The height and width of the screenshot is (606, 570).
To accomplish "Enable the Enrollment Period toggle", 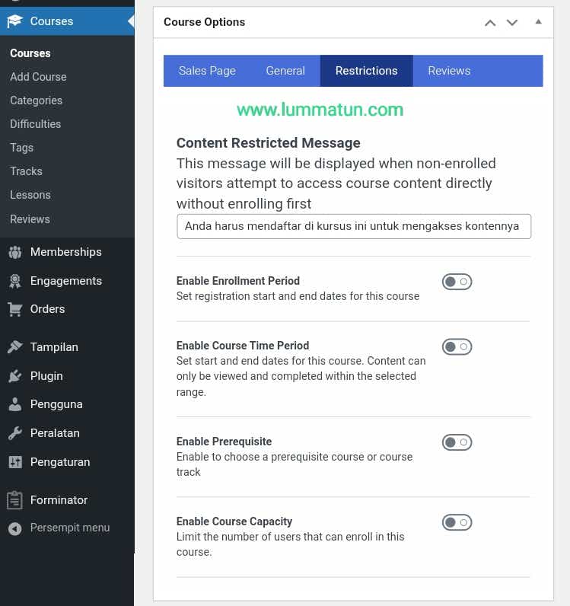I will [457, 282].
